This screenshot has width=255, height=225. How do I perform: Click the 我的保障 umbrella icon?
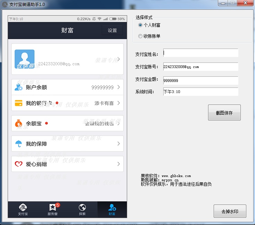point(19,144)
